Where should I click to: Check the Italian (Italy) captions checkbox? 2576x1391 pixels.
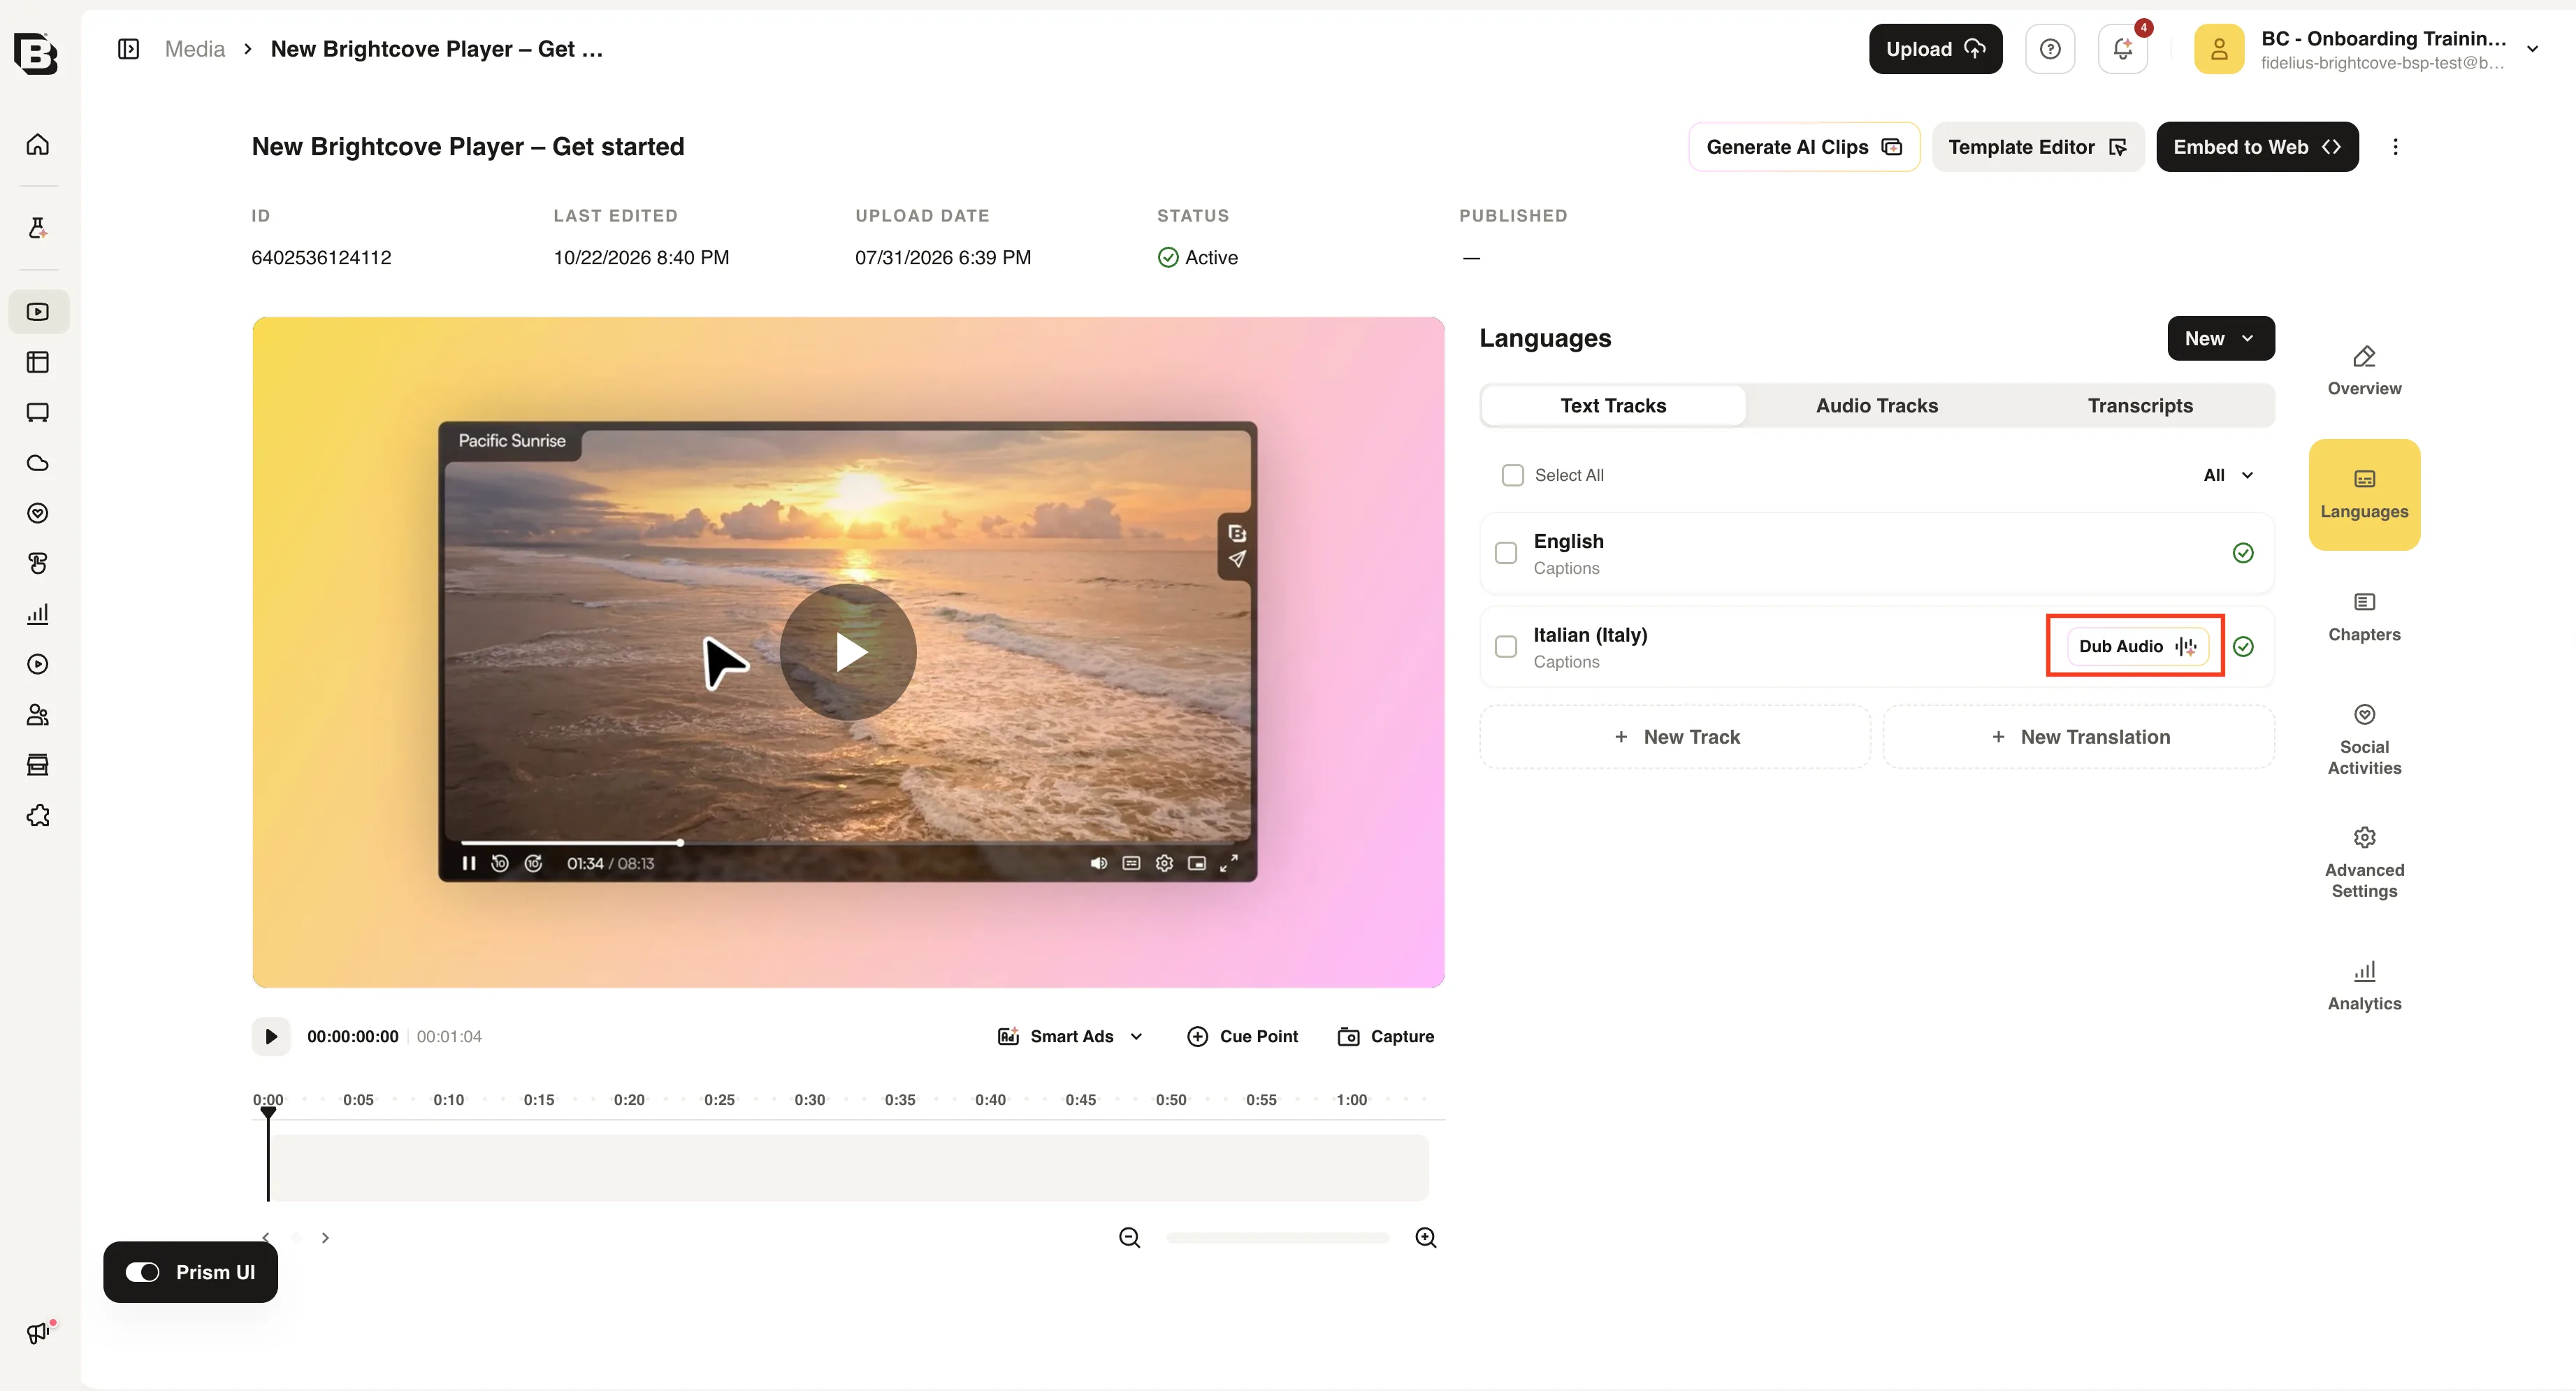(1506, 646)
